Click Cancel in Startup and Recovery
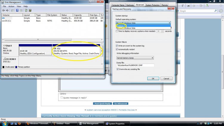224x126 pixels. 166,79
